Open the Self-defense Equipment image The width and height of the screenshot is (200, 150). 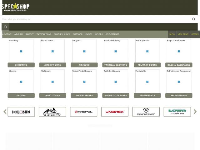pyautogui.click(x=179, y=82)
